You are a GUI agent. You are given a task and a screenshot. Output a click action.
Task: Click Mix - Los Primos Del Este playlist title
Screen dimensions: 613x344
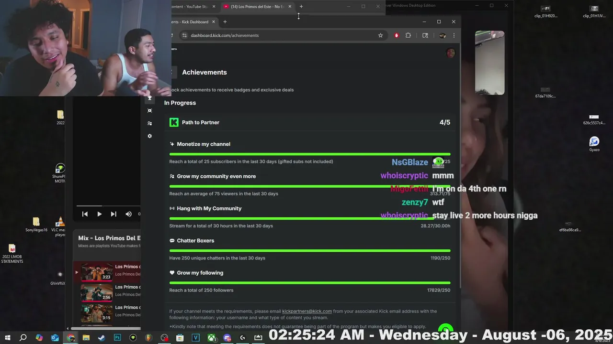point(109,238)
